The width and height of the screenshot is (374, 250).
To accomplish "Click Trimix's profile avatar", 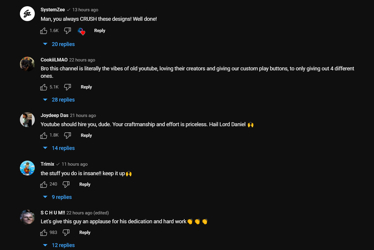I will (27, 168).
